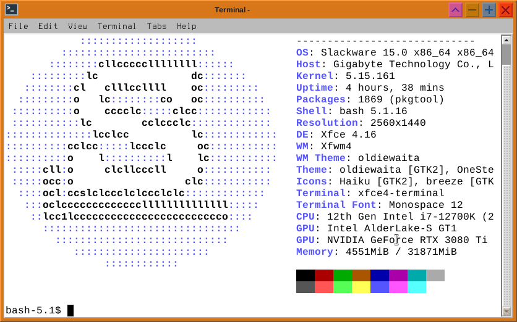The image size is (517, 322).
Task: Click the dark red color block
Action: click(324, 275)
